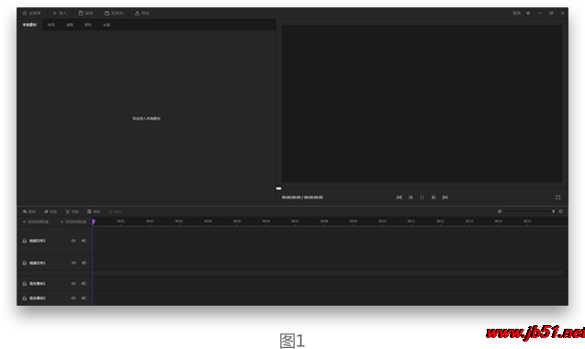
Task: Switch to the third media panel tab
Action: [x=70, y=25]
